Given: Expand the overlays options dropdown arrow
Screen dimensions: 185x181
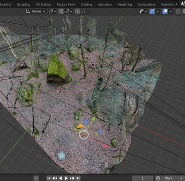Looking at the screenshot, I should click(171, 11).
